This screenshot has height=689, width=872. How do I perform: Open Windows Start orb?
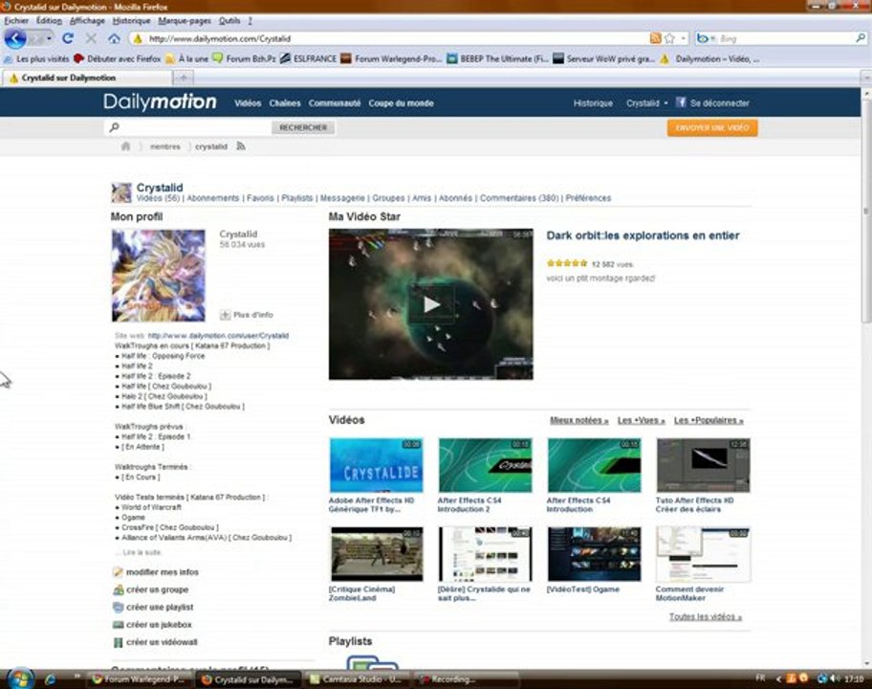pos(21,678)
